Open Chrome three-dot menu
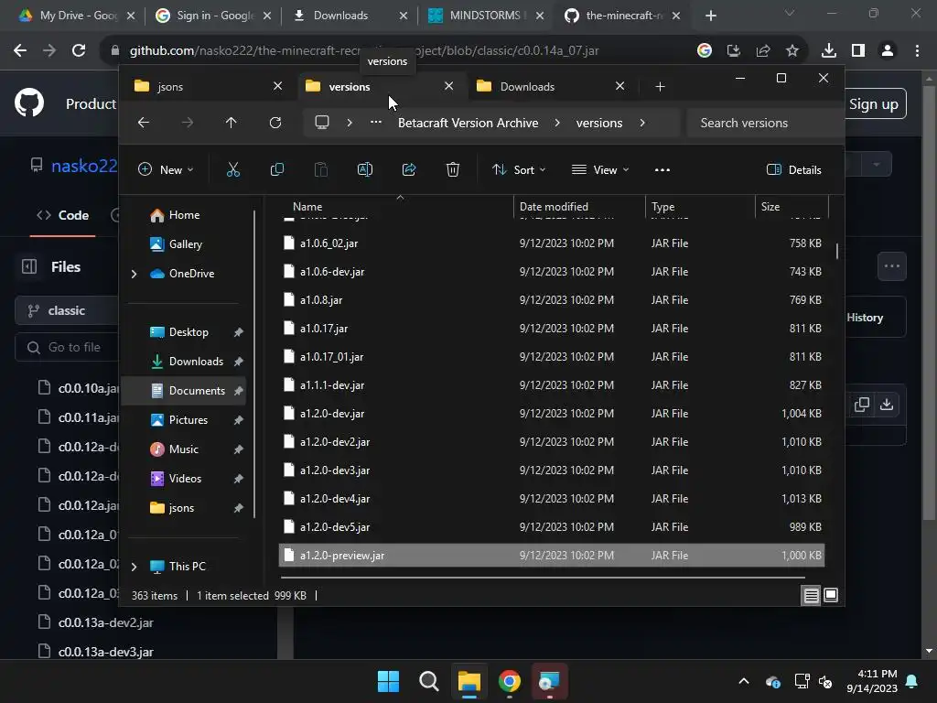 pos(917,51)
